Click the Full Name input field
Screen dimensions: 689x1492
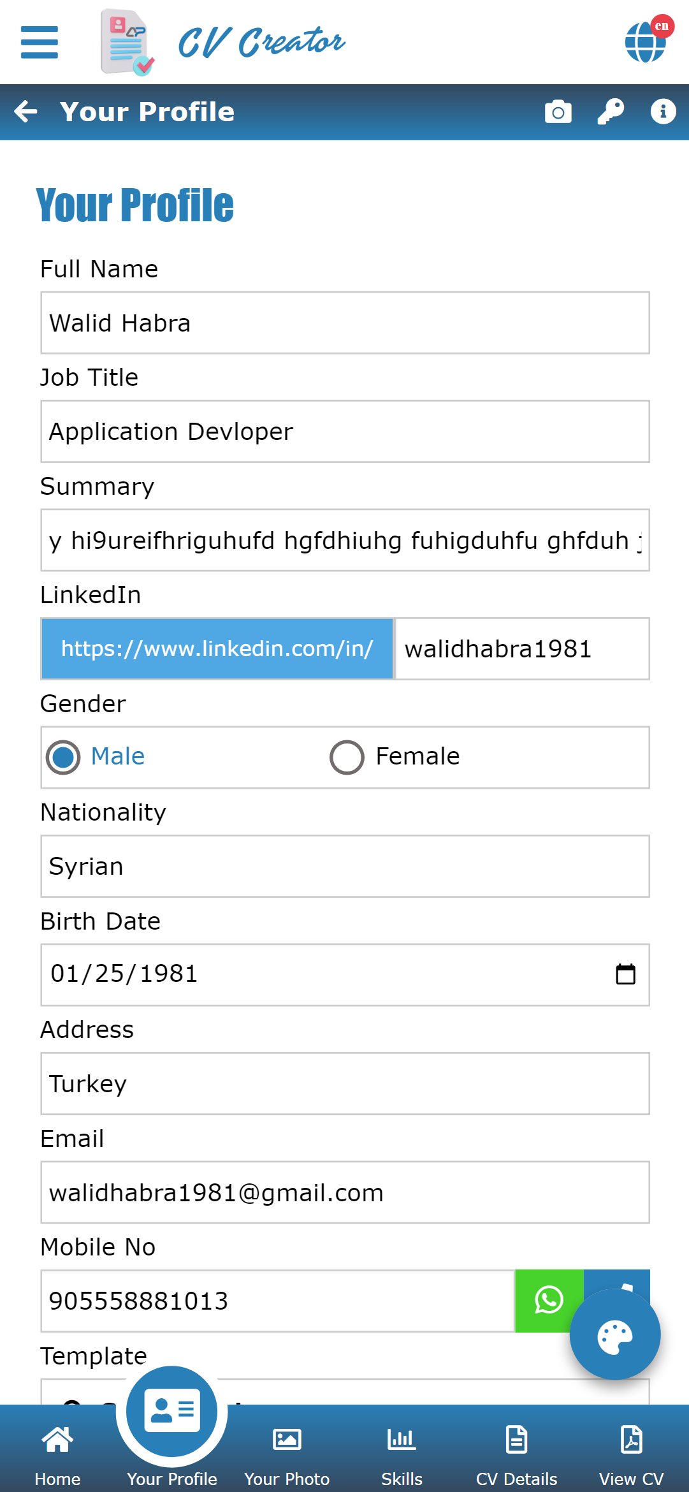345,323
